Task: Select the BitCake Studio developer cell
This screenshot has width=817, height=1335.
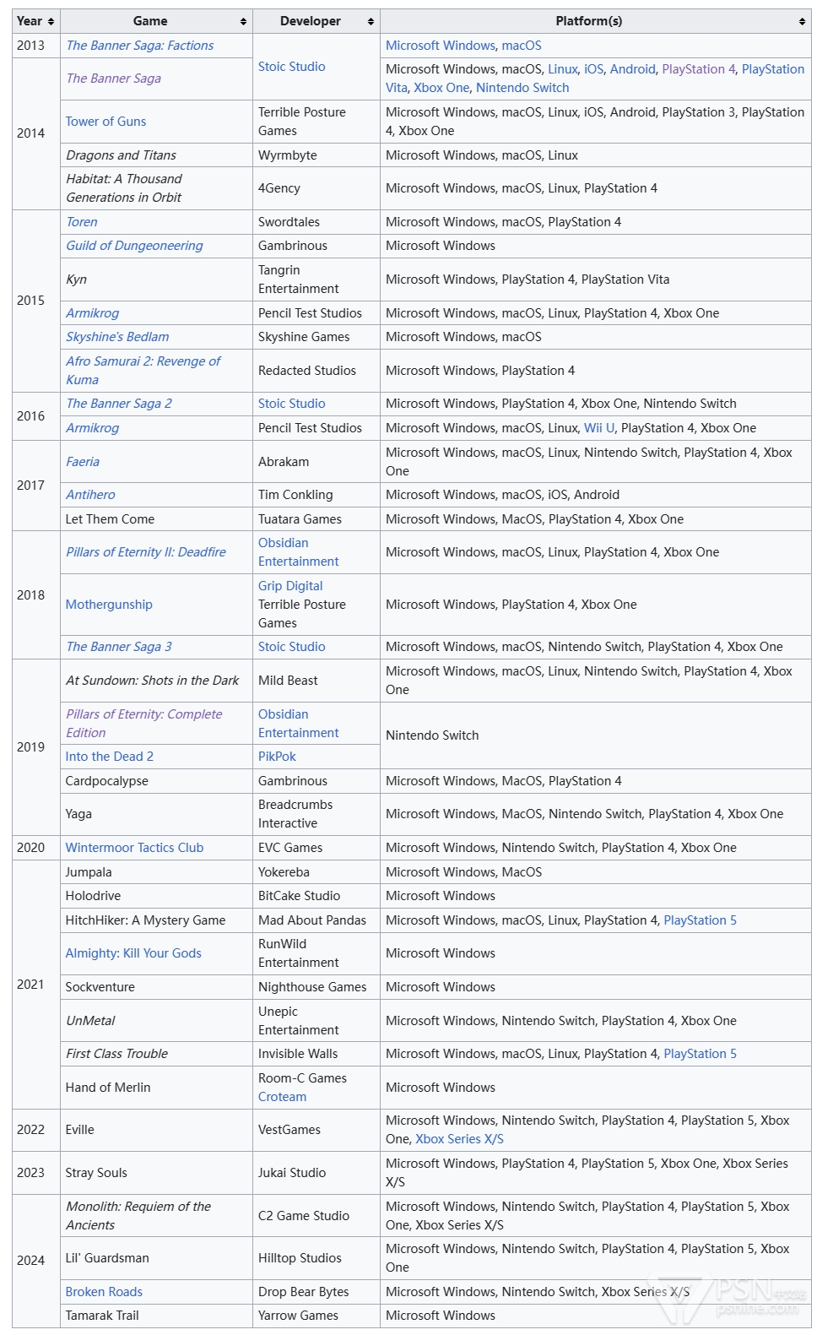Action: [317, 896]
